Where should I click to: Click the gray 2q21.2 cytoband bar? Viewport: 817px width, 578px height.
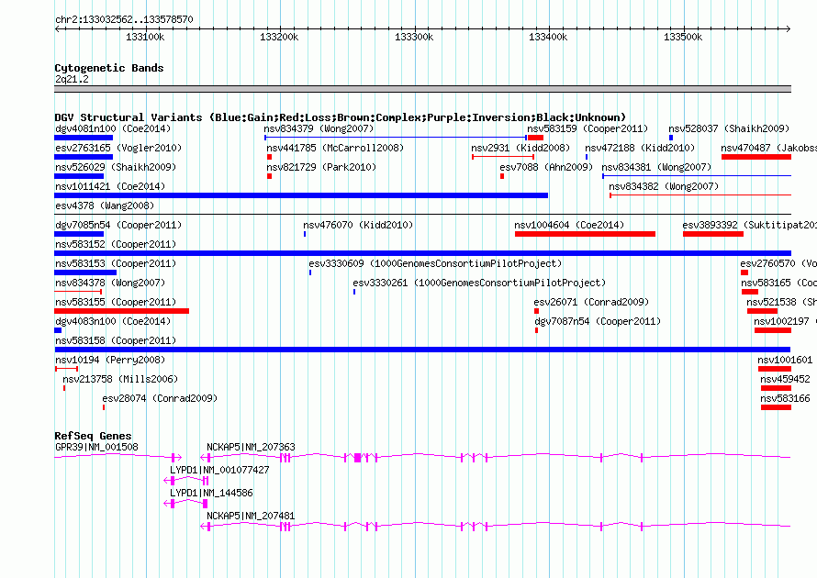pos(422,89)
